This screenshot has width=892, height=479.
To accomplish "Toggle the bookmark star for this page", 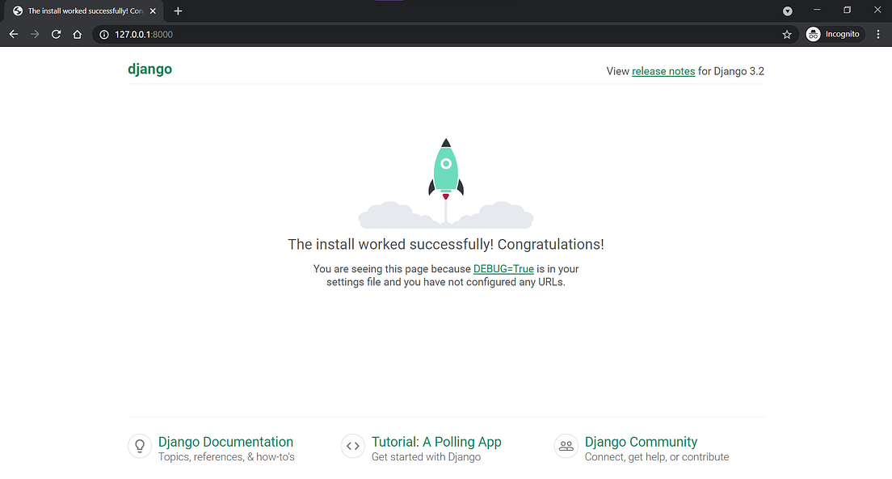I will (x=786, y=34).
